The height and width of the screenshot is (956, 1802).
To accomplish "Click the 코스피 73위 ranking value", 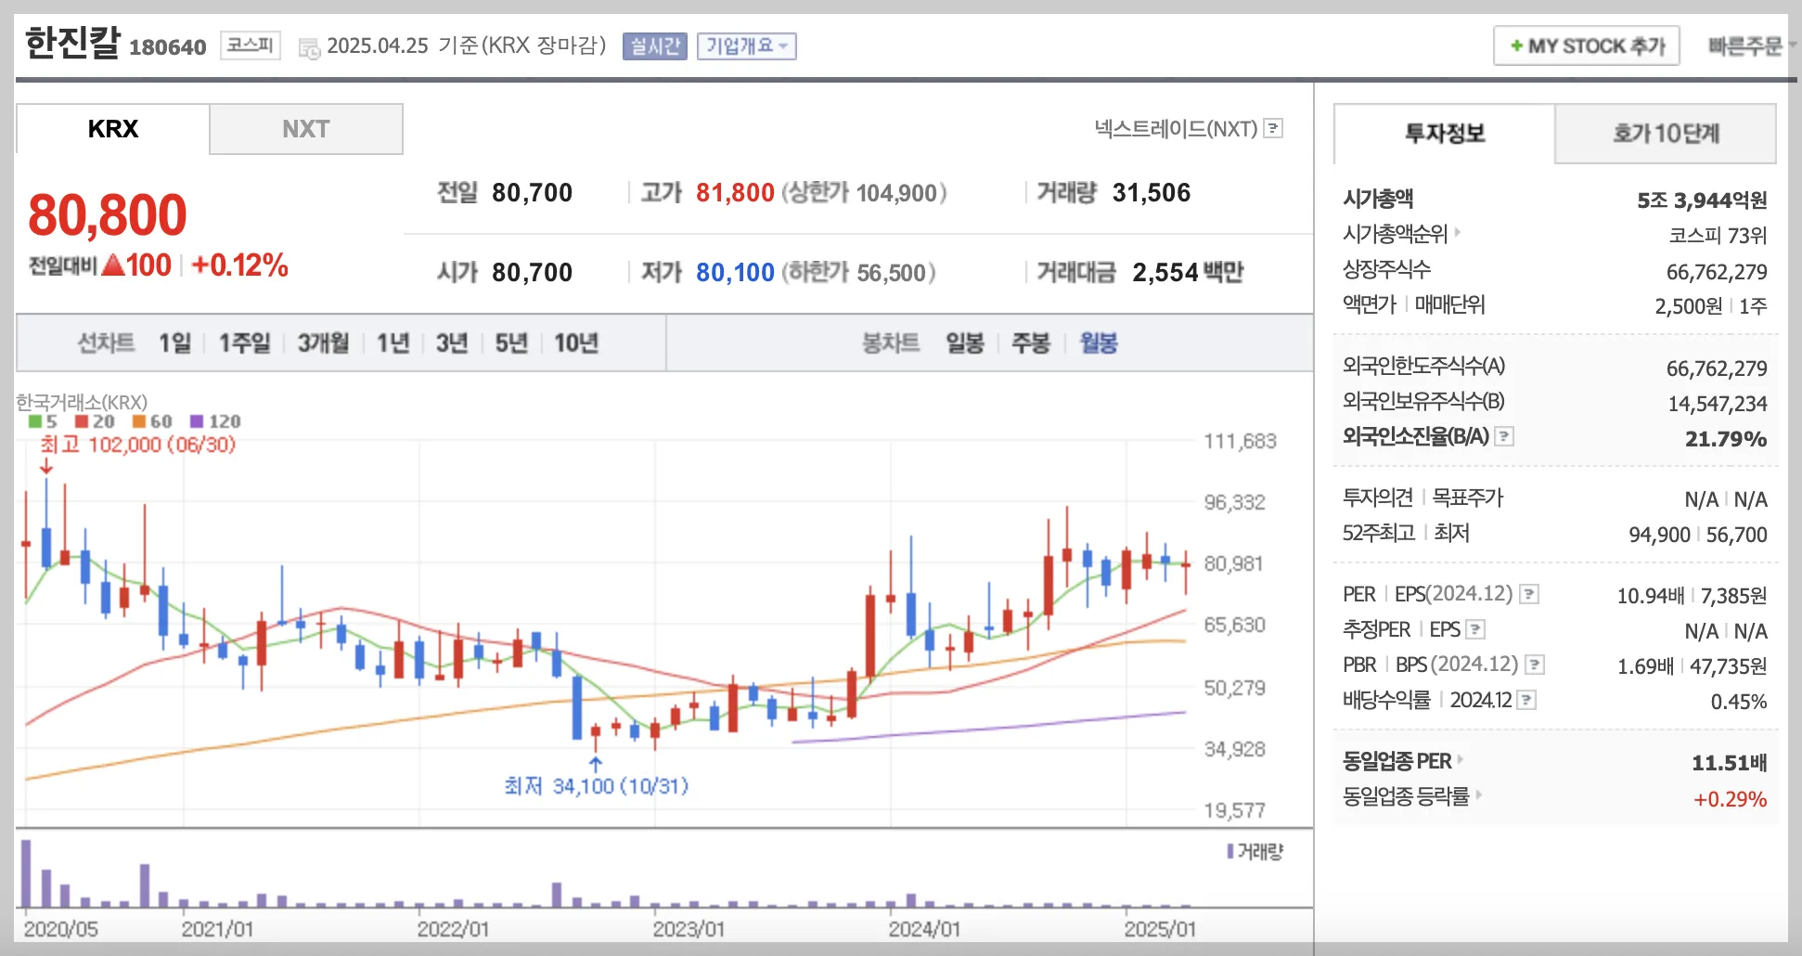I will point(1718,236).
